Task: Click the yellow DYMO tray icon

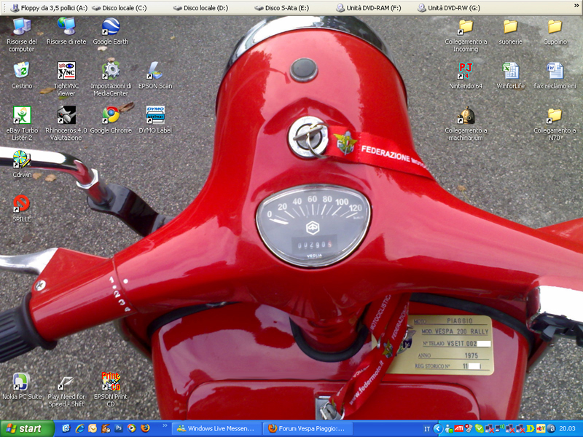Action: coord(531,429)
